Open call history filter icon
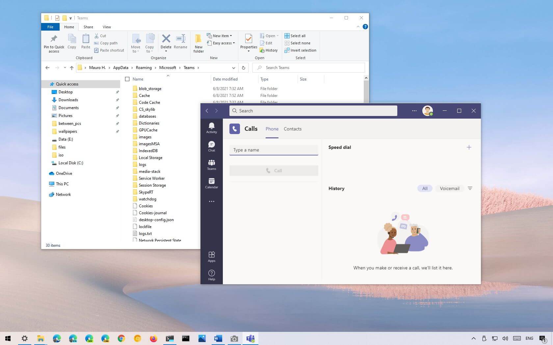This screenshot has width=553, height=345. click(x=470, y=188)
